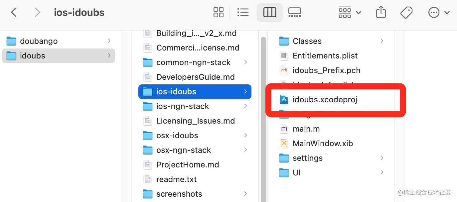
Task: Open the Share menu
Action: tap(381, 13)
